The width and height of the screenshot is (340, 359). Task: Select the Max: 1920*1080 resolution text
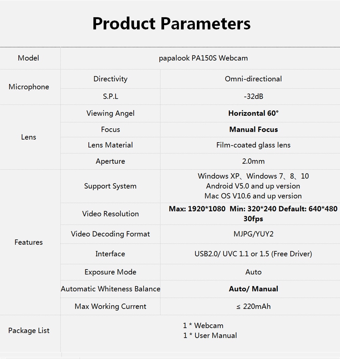pos(197,209)
